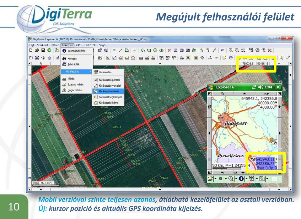The height and width of the screenshot is (219, 301).
Task: Click the blue info icon in mobile toolbar
Action: (241, 179)
